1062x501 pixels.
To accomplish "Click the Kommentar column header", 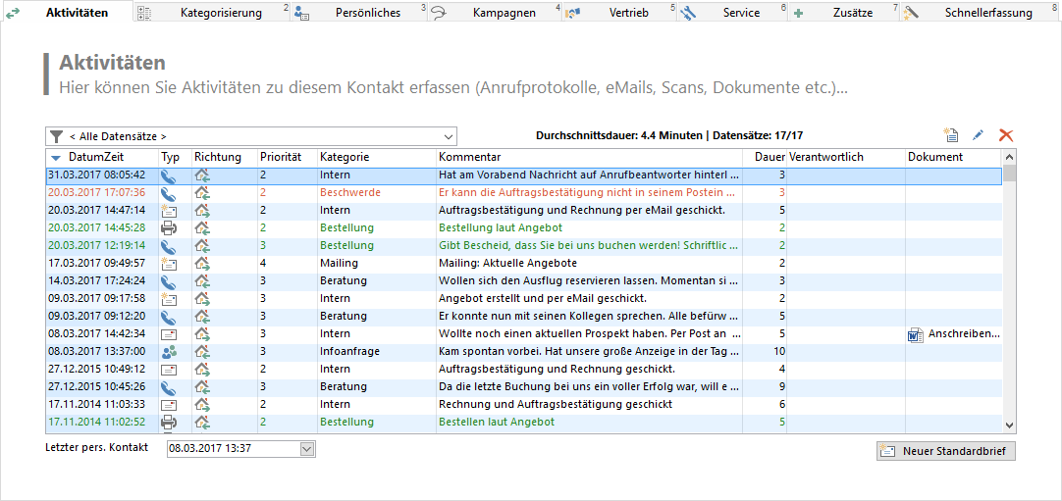I will coord(469,157).
